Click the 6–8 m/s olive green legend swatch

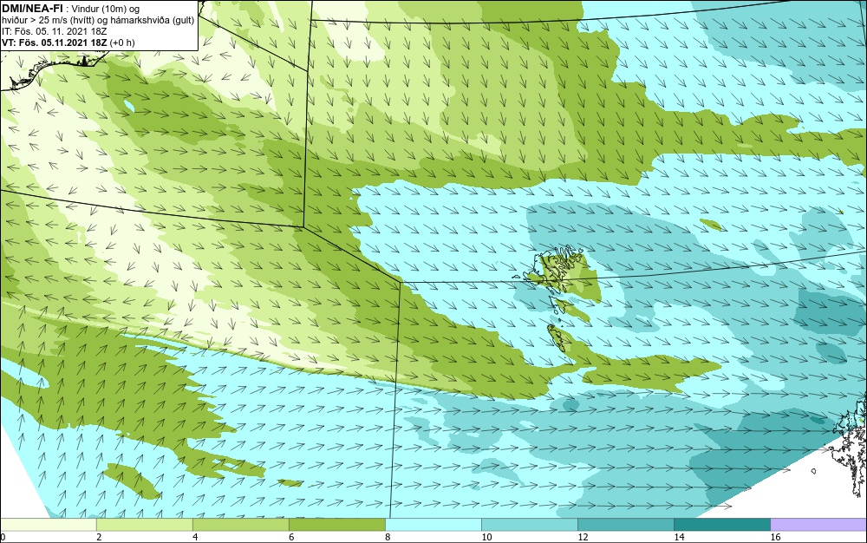click(x=336, y=524)
